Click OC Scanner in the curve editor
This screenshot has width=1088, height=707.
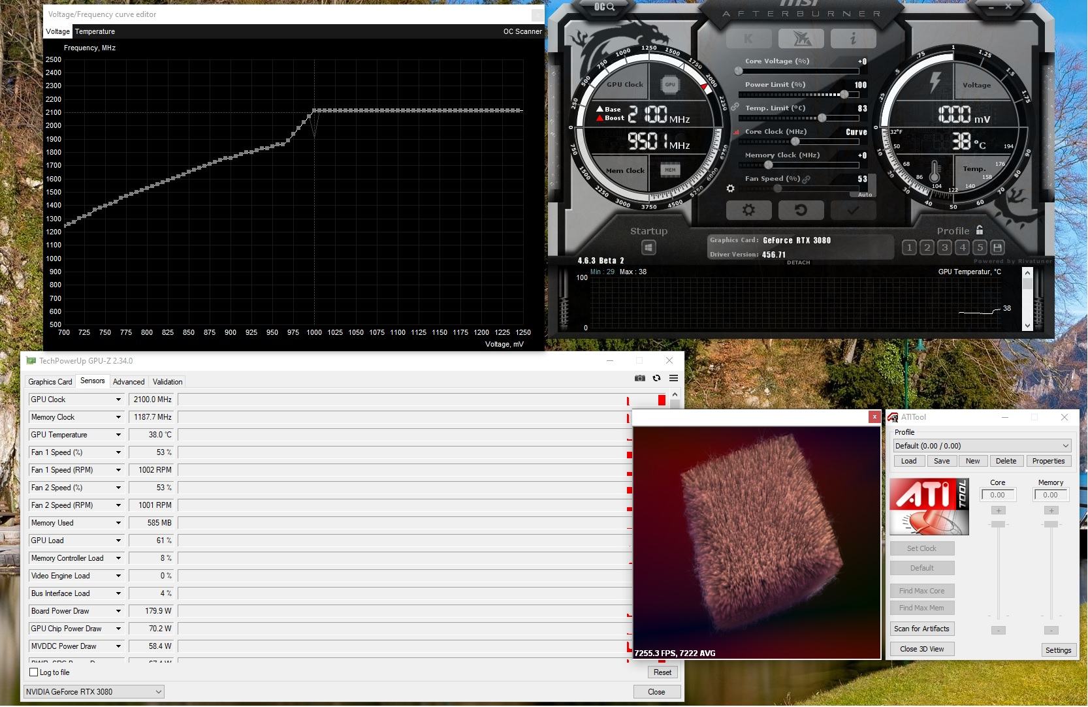[522, 31]
